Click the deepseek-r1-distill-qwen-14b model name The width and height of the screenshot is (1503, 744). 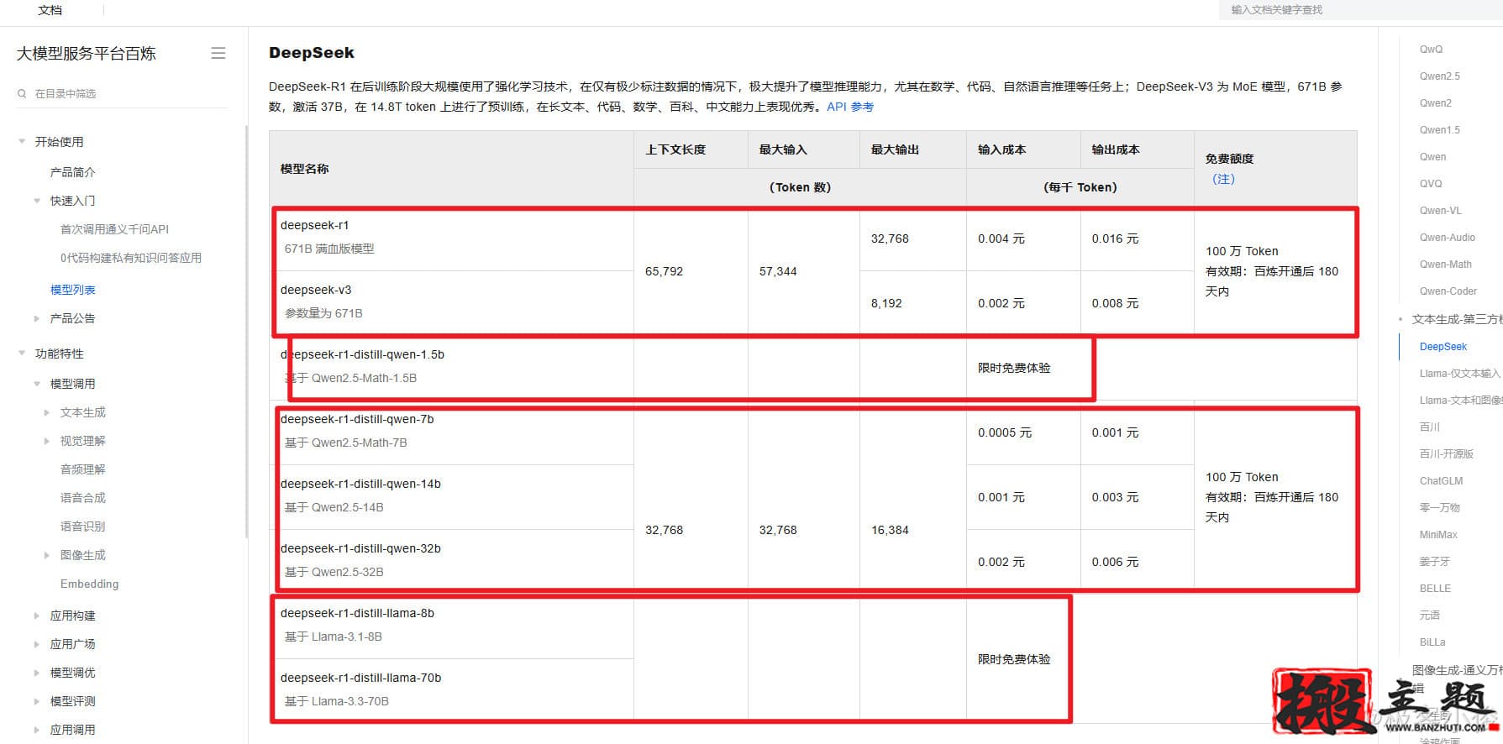(360, 484)
